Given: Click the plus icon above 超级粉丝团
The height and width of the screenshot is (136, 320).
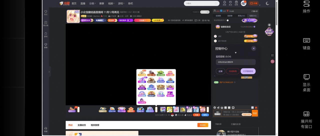Looking at the screenshot, I should (269, 25).
